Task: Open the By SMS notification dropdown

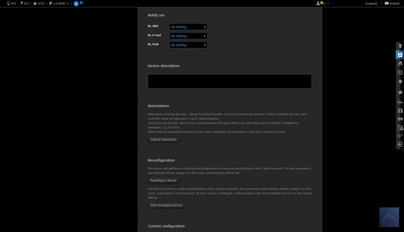Action: 188,27
